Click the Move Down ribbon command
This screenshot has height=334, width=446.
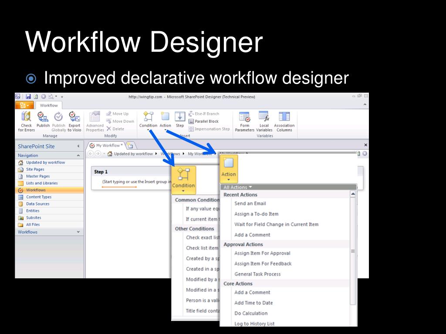[120, 121]
